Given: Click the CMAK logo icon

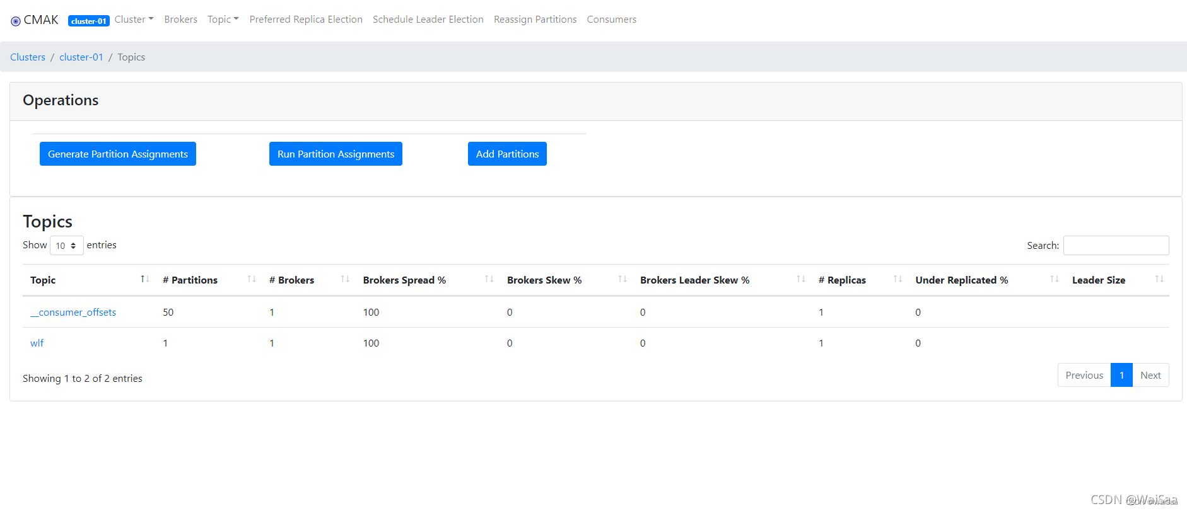Looking at the screenshot, I should tap(16, 21).
